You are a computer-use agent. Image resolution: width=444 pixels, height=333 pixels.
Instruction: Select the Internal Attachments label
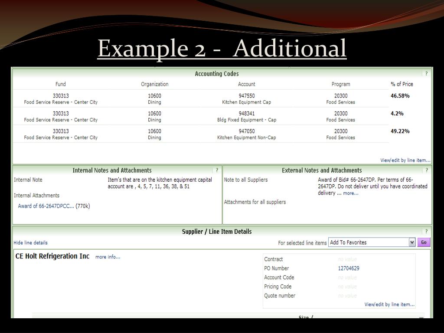36,196
